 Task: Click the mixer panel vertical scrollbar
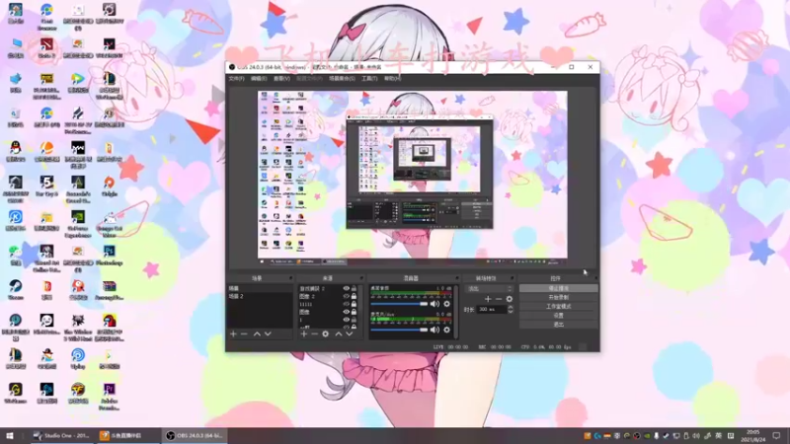(456, 312)
